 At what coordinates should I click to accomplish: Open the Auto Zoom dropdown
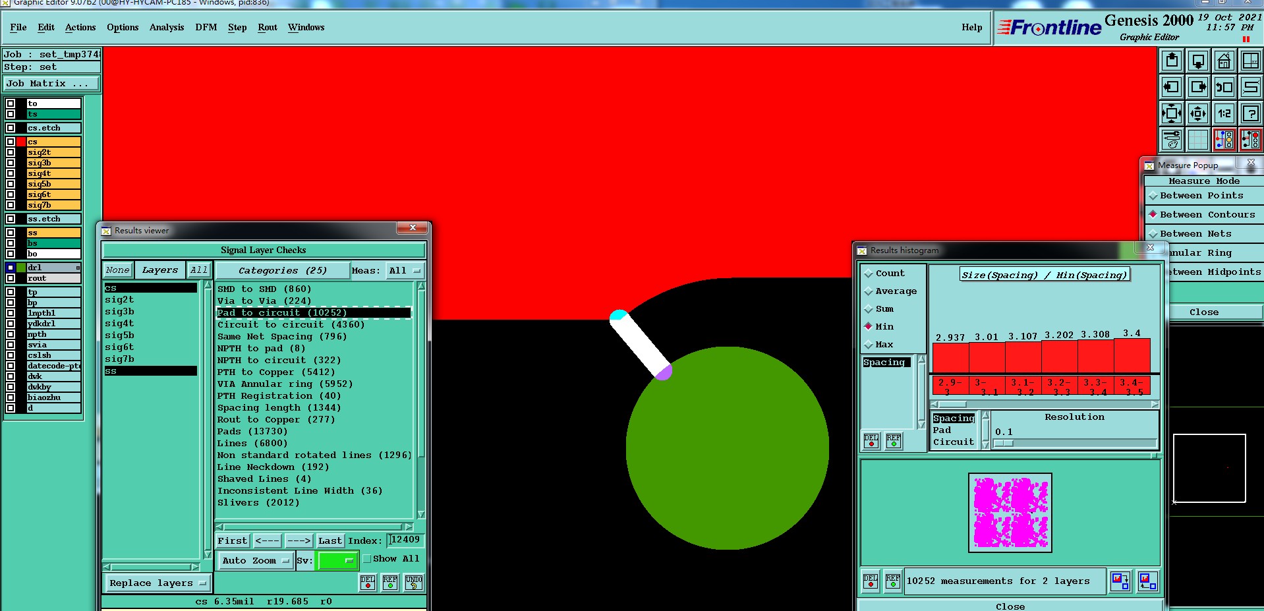(255, 561)
